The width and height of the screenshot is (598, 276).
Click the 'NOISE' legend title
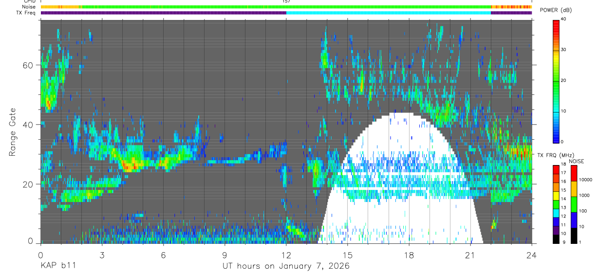pos(576,161)
